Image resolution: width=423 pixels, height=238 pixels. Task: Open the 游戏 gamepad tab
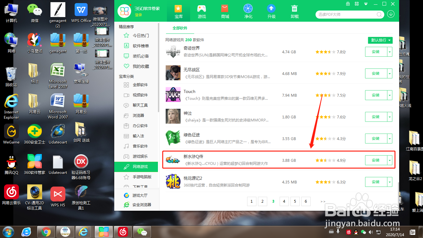[x=202, y=11]
